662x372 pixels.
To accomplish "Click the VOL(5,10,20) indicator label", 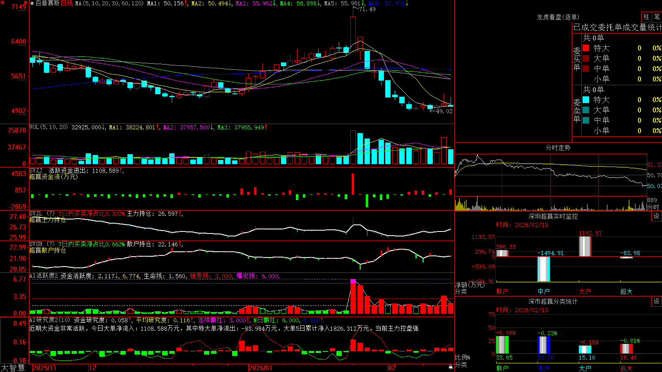I will (x=48, y=127).
